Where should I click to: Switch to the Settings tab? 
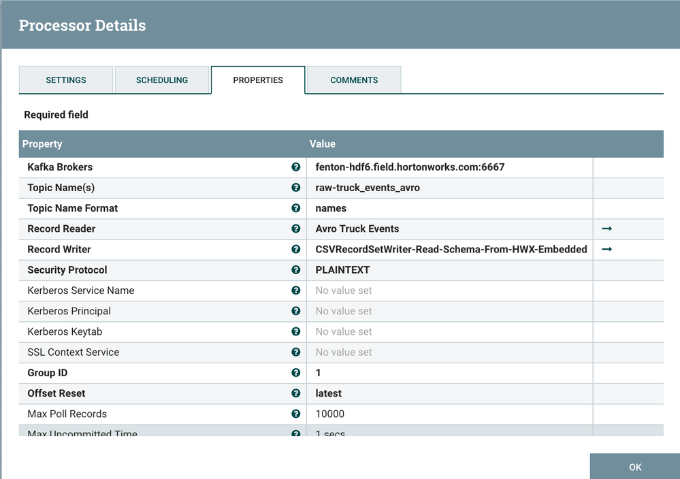[x=66, y=80]
